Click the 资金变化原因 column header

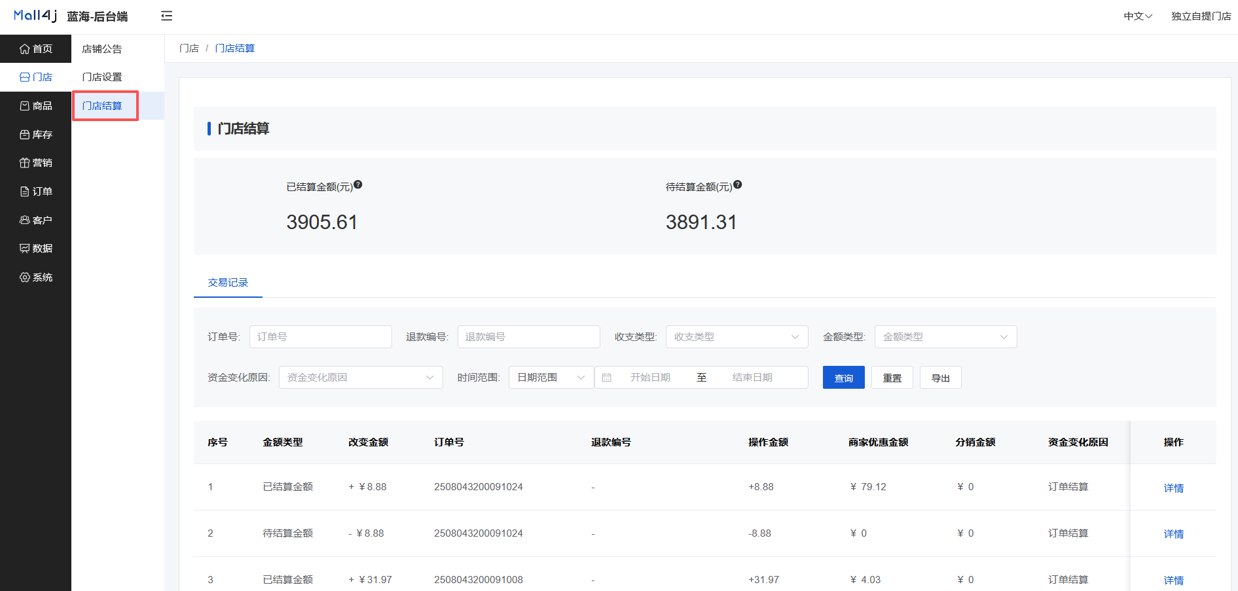[1078, 442]
